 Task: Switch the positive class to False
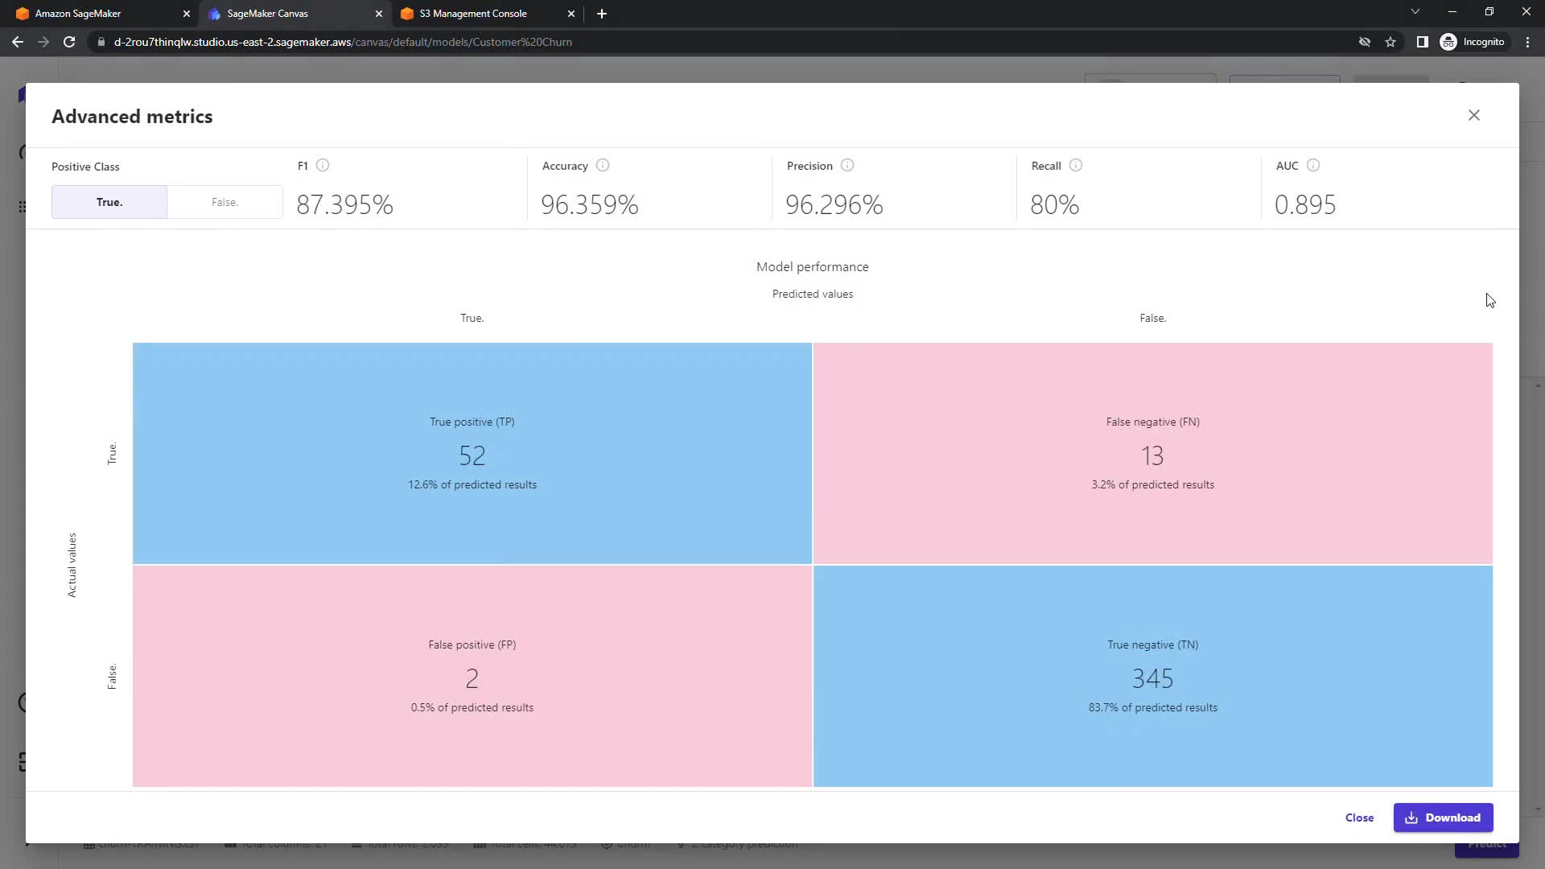[x=225, y=202]
